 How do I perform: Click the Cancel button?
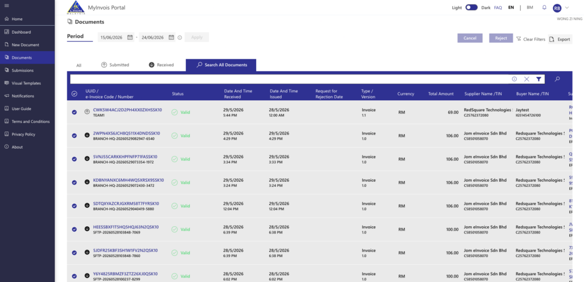pos(470,38)
